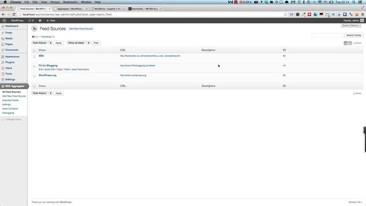Switch to list view icon

click(x=345, y=43)
